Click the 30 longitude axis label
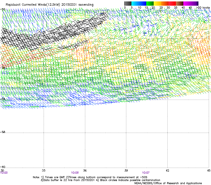This screenshot has width=211, height=185. (2, 170)
